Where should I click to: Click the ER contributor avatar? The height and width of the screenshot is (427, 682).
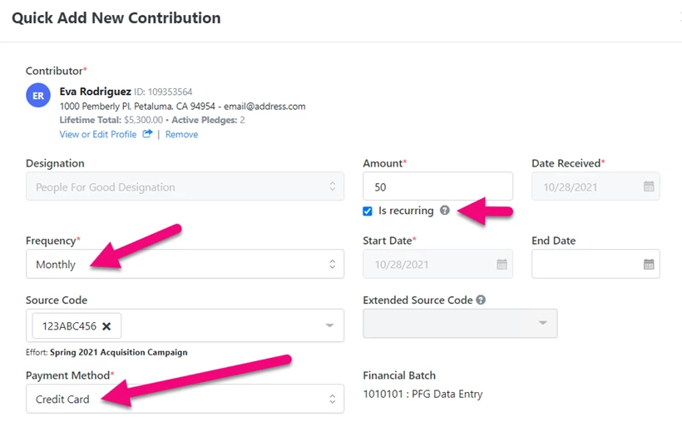[38, 96]
